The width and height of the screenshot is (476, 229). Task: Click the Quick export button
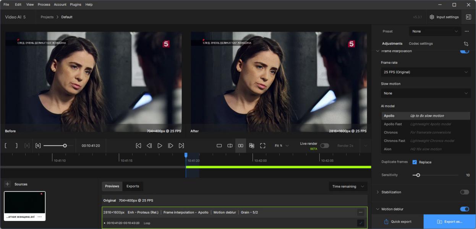(x=397, y=222)
